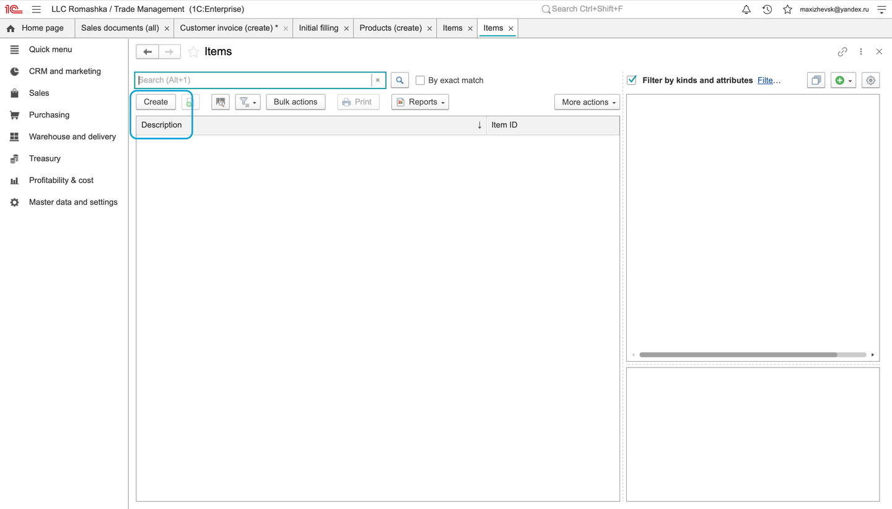Screen dimensions: 892x509
Task: Click the copy item icon beside Create
Action: pos(190,102)
